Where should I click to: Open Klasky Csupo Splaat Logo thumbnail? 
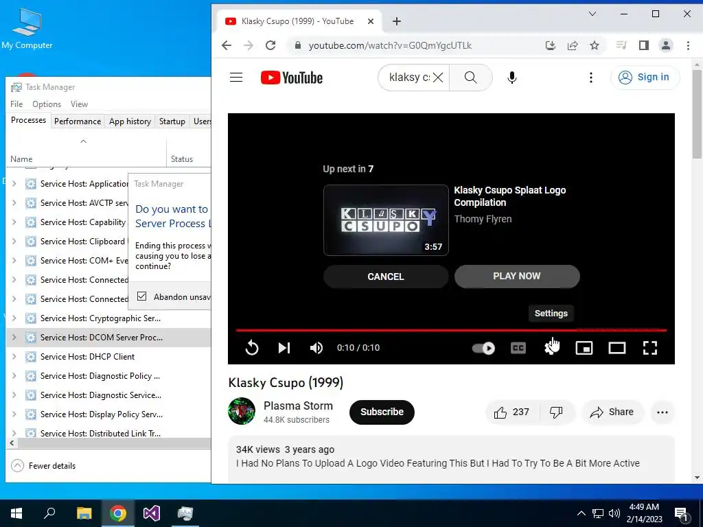(x=386, y=220)
